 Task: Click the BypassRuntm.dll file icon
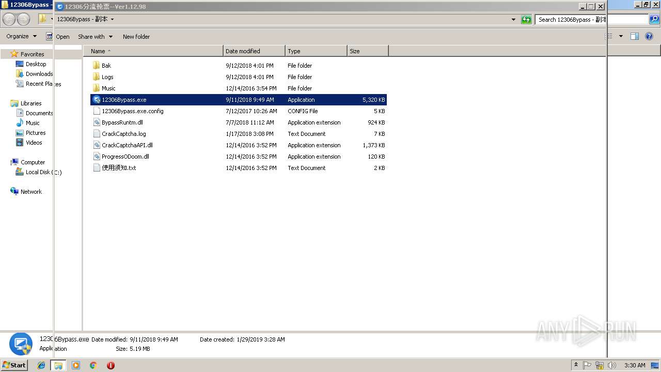point(96,122)
